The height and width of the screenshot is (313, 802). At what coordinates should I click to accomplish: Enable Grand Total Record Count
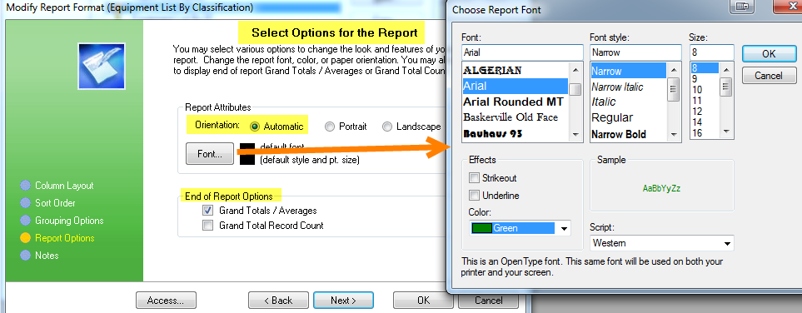pyautogui.click(x=207, y=225)
